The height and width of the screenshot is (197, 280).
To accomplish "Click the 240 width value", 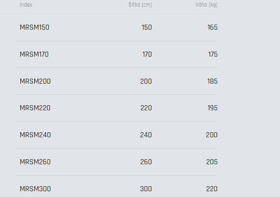I will 146,135.
